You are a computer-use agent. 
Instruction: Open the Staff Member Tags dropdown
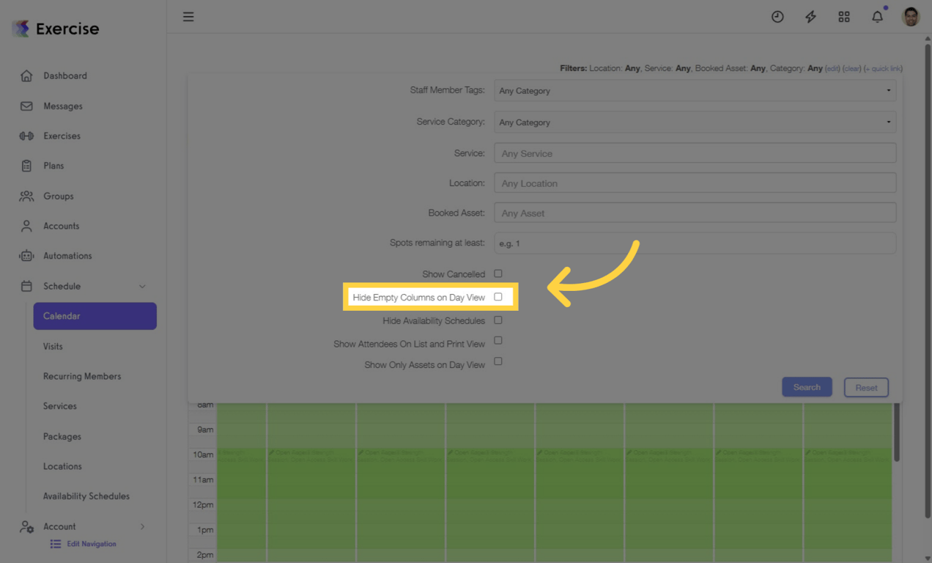[695, 90]
